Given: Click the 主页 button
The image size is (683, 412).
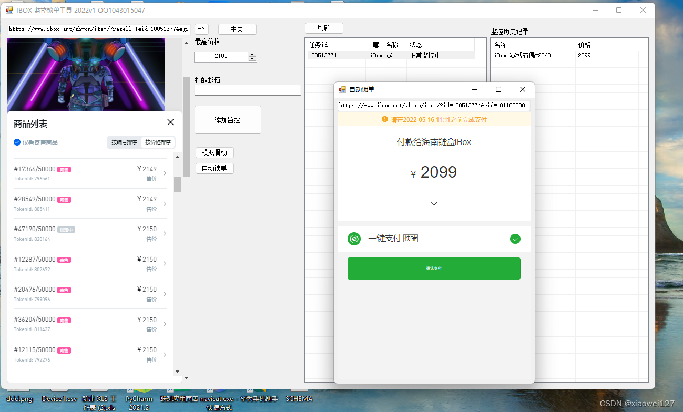Looking at the screenshot, I should (237, 29).
